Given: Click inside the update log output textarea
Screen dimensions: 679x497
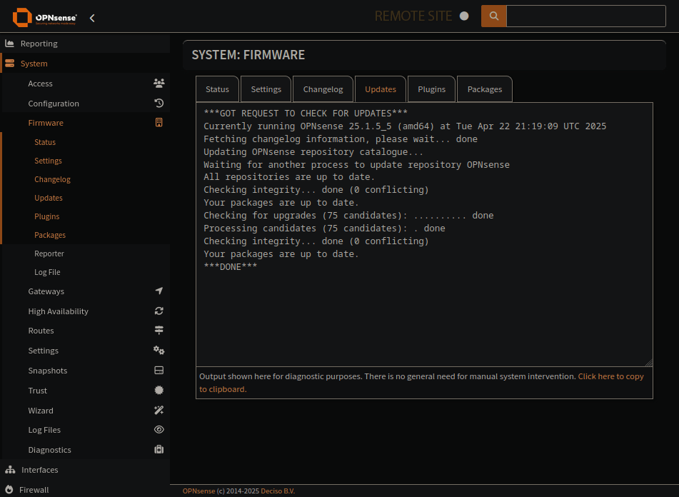Looking at the screenshot, I should 424,234.
